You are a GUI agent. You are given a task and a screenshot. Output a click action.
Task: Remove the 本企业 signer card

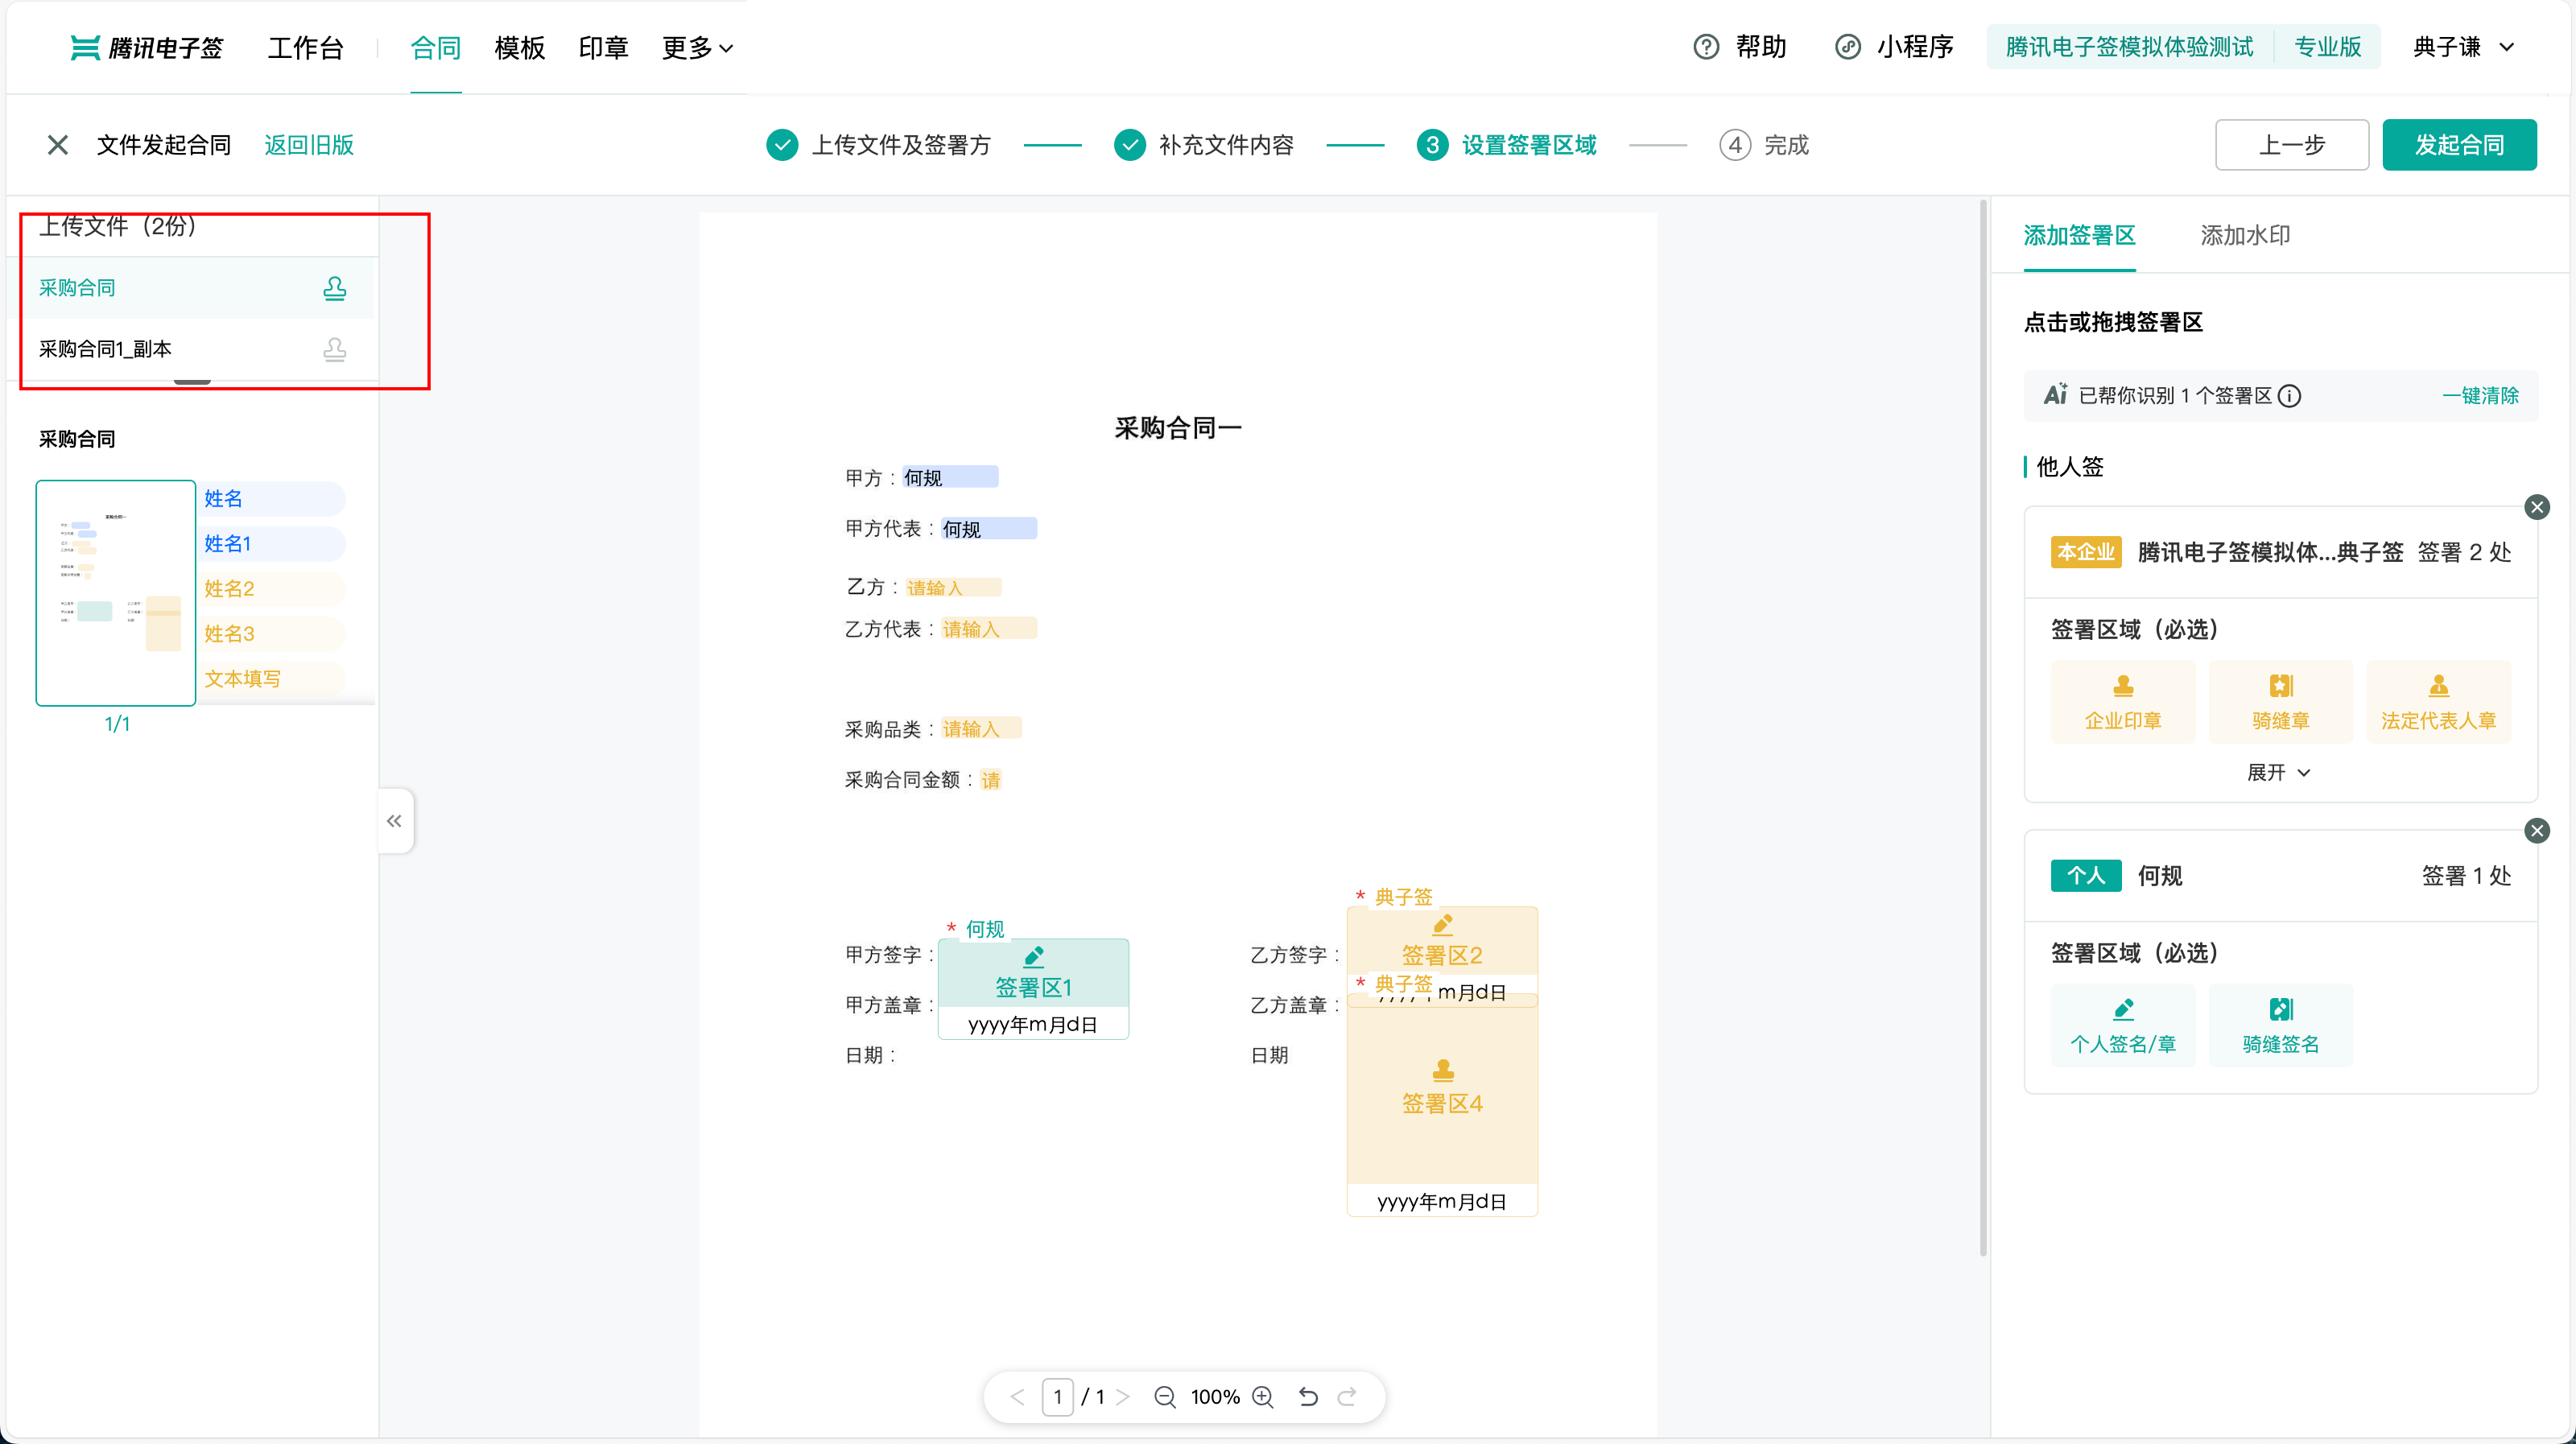click(x=2537, y=507)
